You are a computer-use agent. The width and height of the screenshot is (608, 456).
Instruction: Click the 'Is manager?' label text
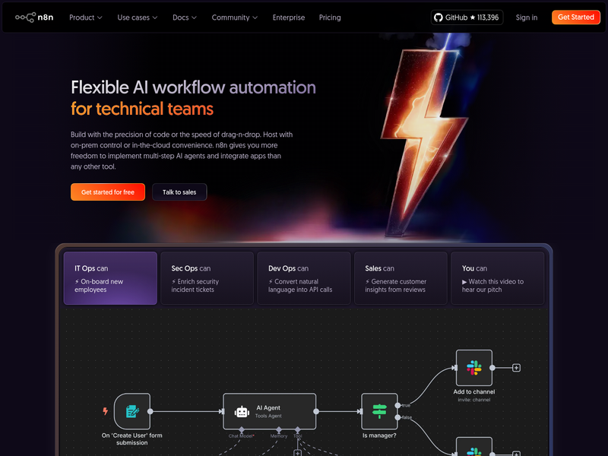coord(379,435)
